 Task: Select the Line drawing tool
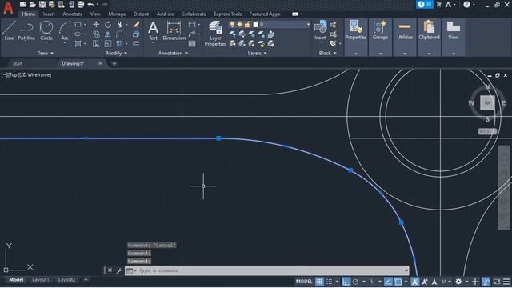click(x=9, y=30)
